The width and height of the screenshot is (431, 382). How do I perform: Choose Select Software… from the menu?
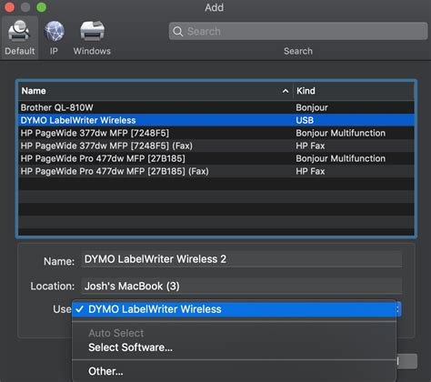234,347
